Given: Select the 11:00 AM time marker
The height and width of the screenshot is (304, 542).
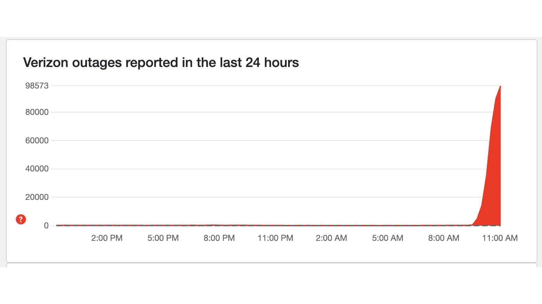Looking at the screenshot, I should tap(500, 238).
